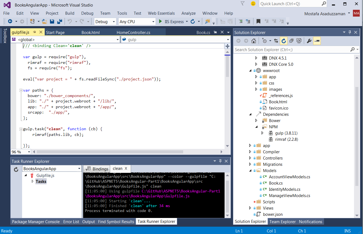Click the notifications flag filter icon

242,4
